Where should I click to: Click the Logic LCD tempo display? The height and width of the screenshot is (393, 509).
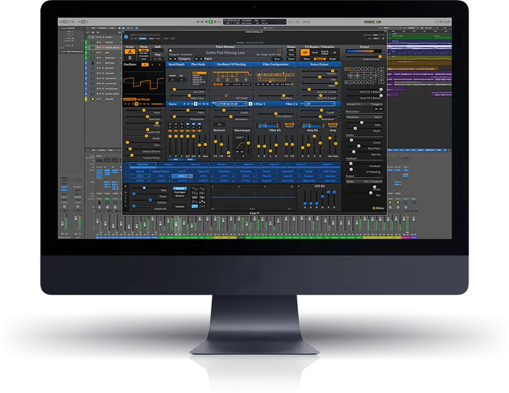point(247,20)
